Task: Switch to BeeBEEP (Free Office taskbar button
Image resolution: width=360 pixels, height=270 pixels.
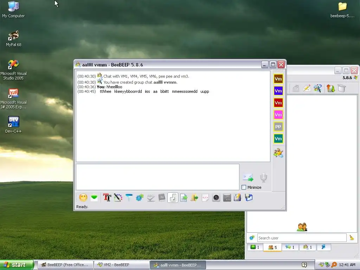Action: (65, 265)
